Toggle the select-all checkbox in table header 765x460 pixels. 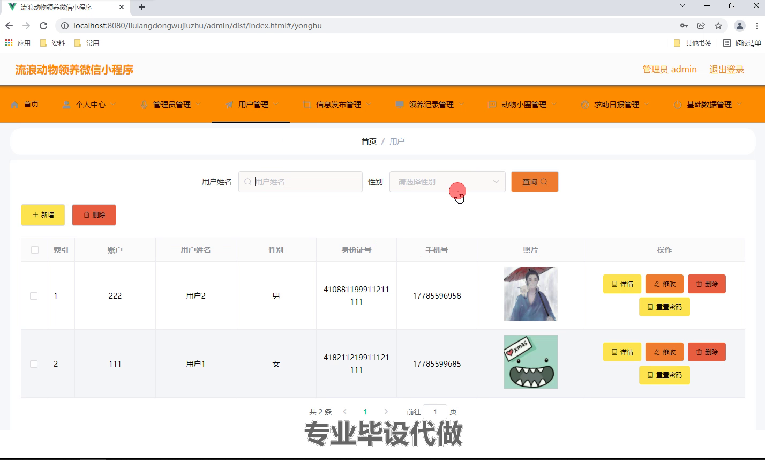coord(35,250)
